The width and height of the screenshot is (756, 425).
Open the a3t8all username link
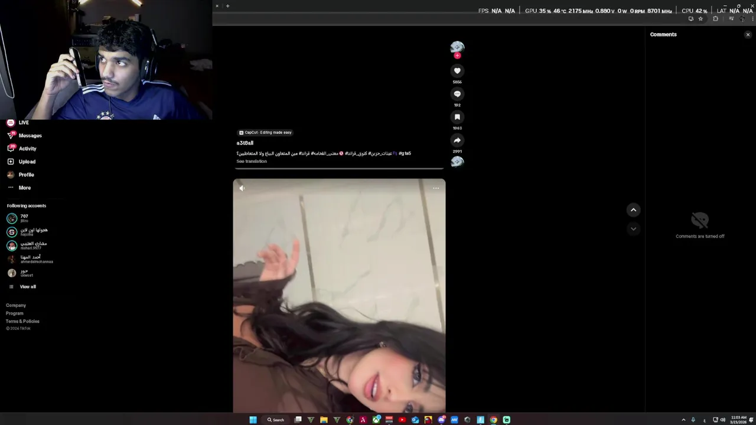(245, 143)
